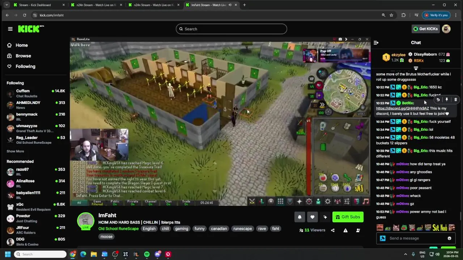Expand the gift leaderboard arrow
The image size is (463, 260).
[x=416, y=68]
